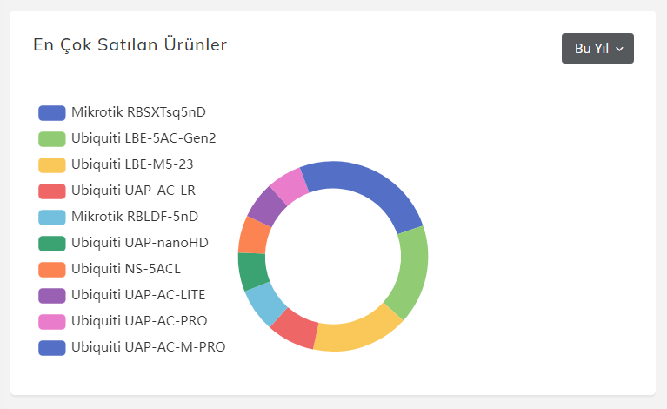Toggle Mikrotik RBLDF-5nD light blue swatch
This screenshot has height=409, width=667.
[52, 217]
